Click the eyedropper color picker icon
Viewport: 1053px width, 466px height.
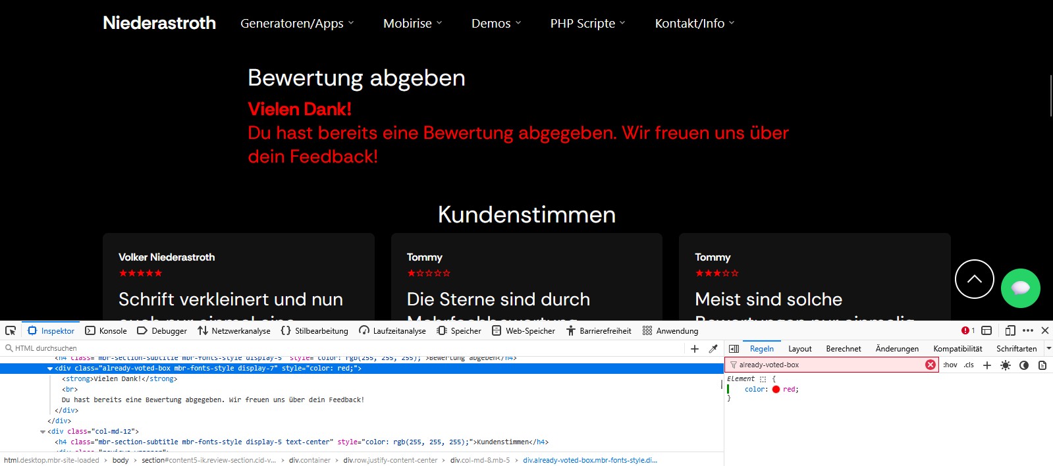(x=713, y=349)
